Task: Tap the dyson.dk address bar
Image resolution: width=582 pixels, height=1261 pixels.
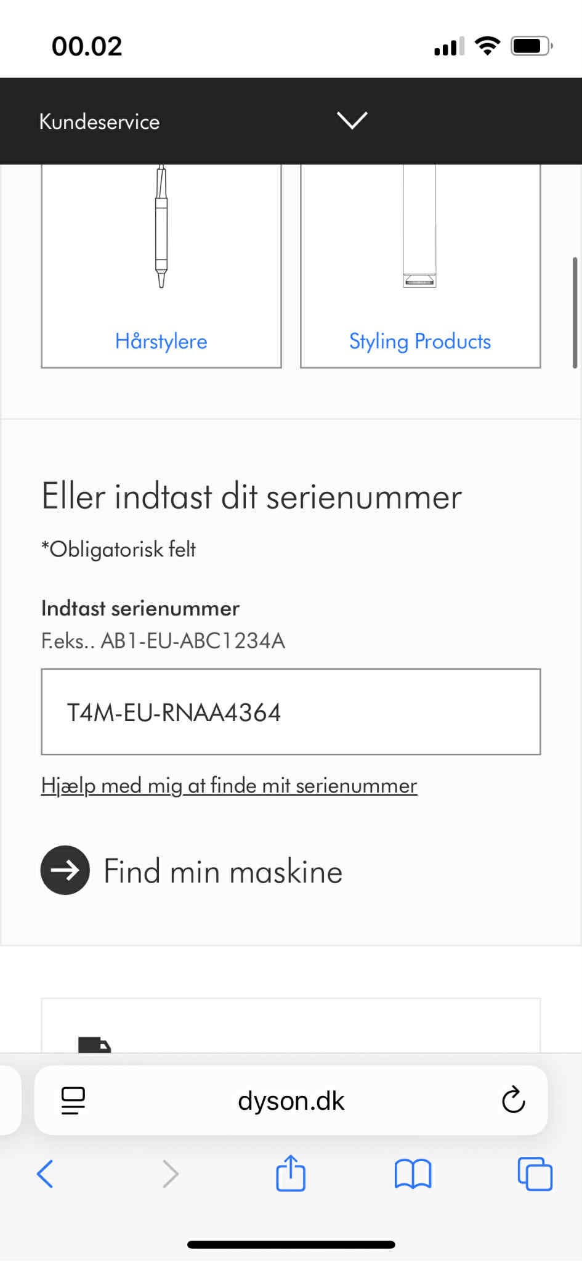Action: (291, 1101)
